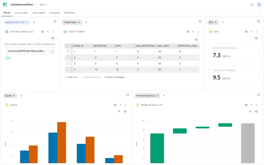Check the select-all rows checkbox
The height and width of the screenshot is (165, 264).
click(x=67, y=46)
